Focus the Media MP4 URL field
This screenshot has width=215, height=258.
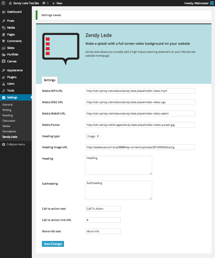pyautogui.click(x=140, y=91)
